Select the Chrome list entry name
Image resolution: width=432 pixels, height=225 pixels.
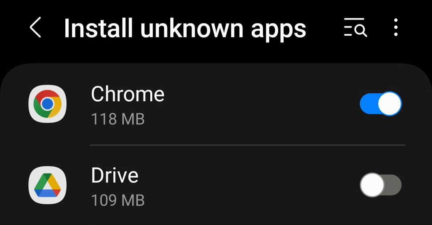127,94
